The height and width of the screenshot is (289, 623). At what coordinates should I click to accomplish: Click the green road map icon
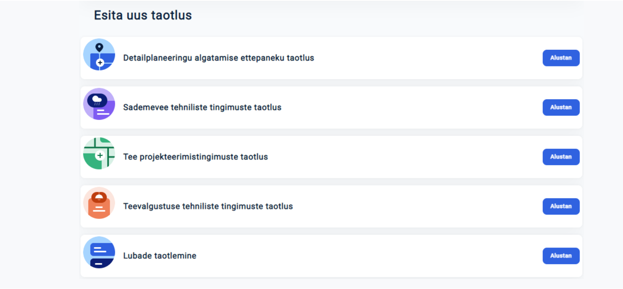click(99, 153)
